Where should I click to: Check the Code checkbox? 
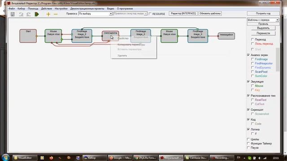[252, 124]
